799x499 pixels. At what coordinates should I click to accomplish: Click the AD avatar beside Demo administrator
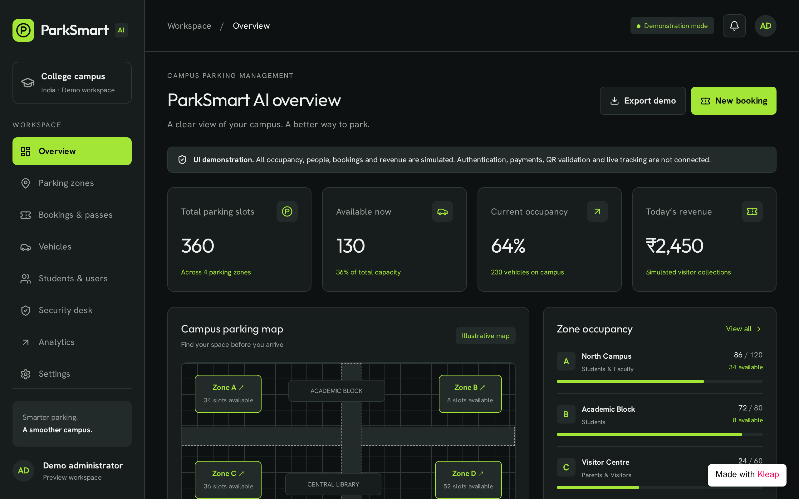click(23, 471)
